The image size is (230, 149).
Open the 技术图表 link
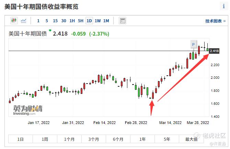click(215, 21)
